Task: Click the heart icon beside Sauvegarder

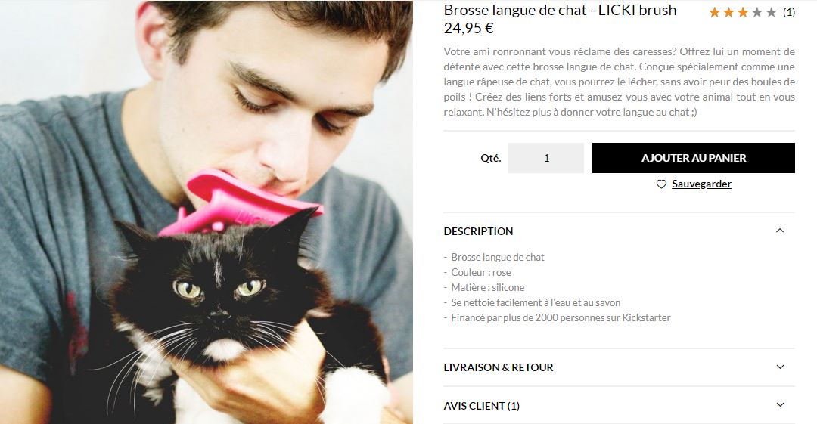Action: (661, 184)
